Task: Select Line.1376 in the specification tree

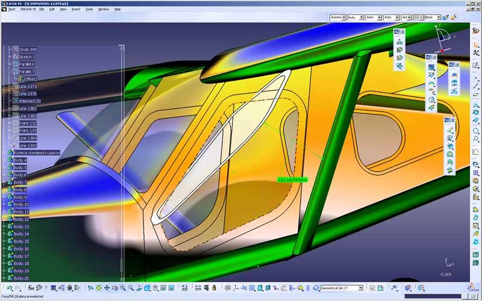Action: pyautogui.click(x=28, y=94)
